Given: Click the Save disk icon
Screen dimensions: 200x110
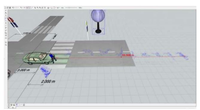Looking at the screenshot, I should click(10, 8).
